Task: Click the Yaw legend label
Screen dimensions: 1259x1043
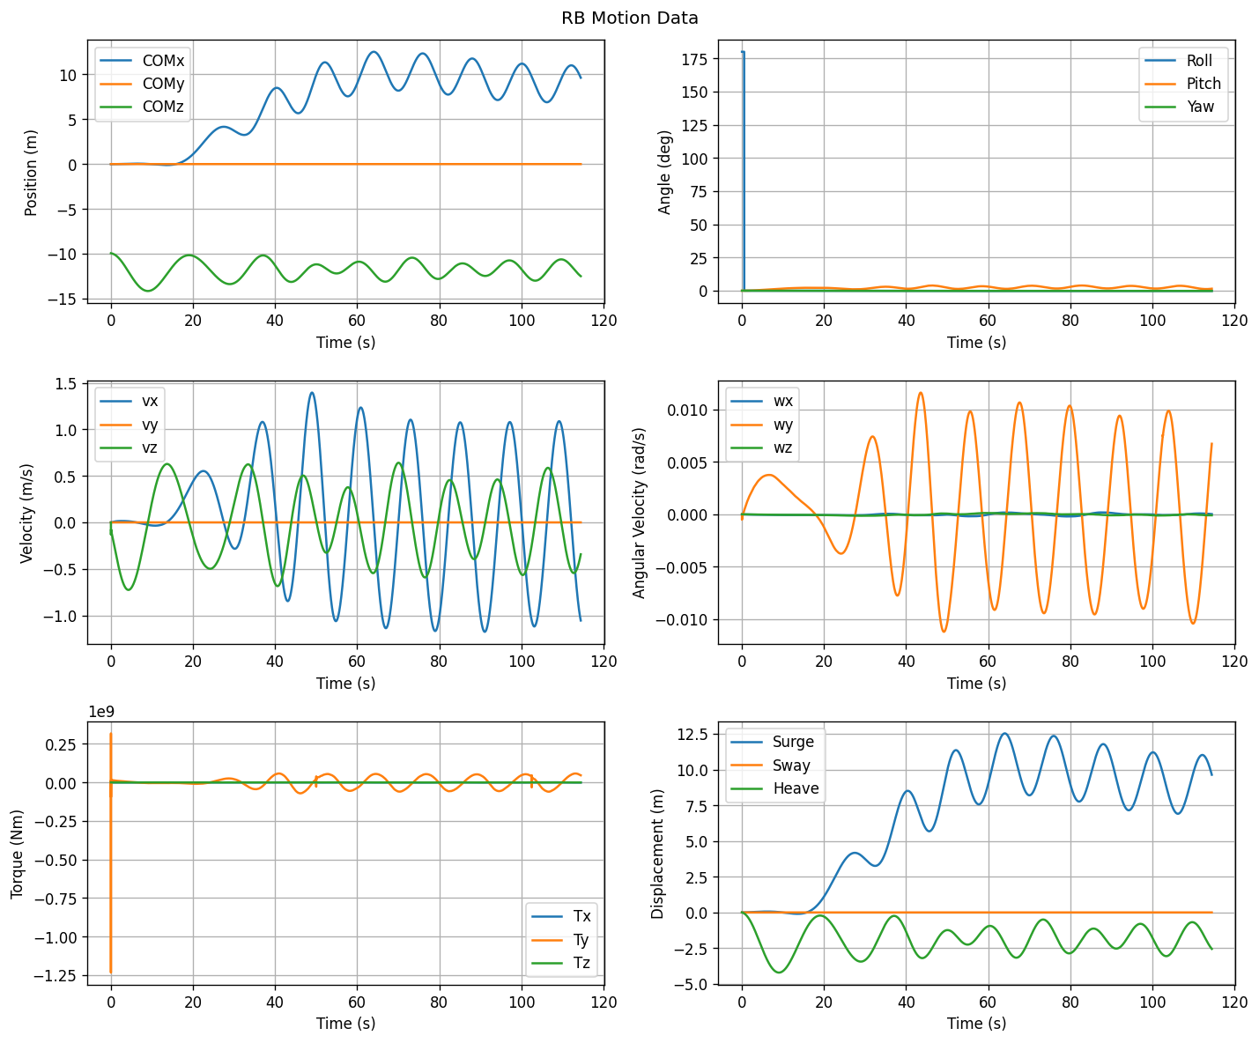Action: point(1200,107)
